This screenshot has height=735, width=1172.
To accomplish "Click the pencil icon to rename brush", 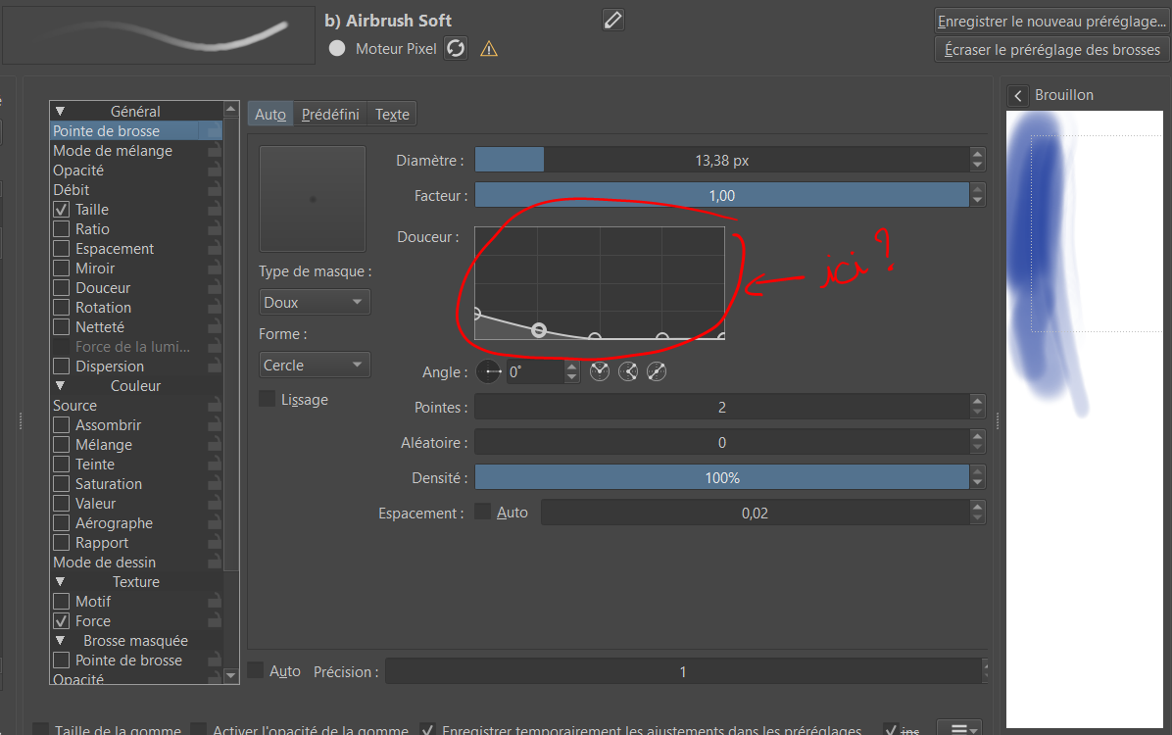I will click(612, 20).
